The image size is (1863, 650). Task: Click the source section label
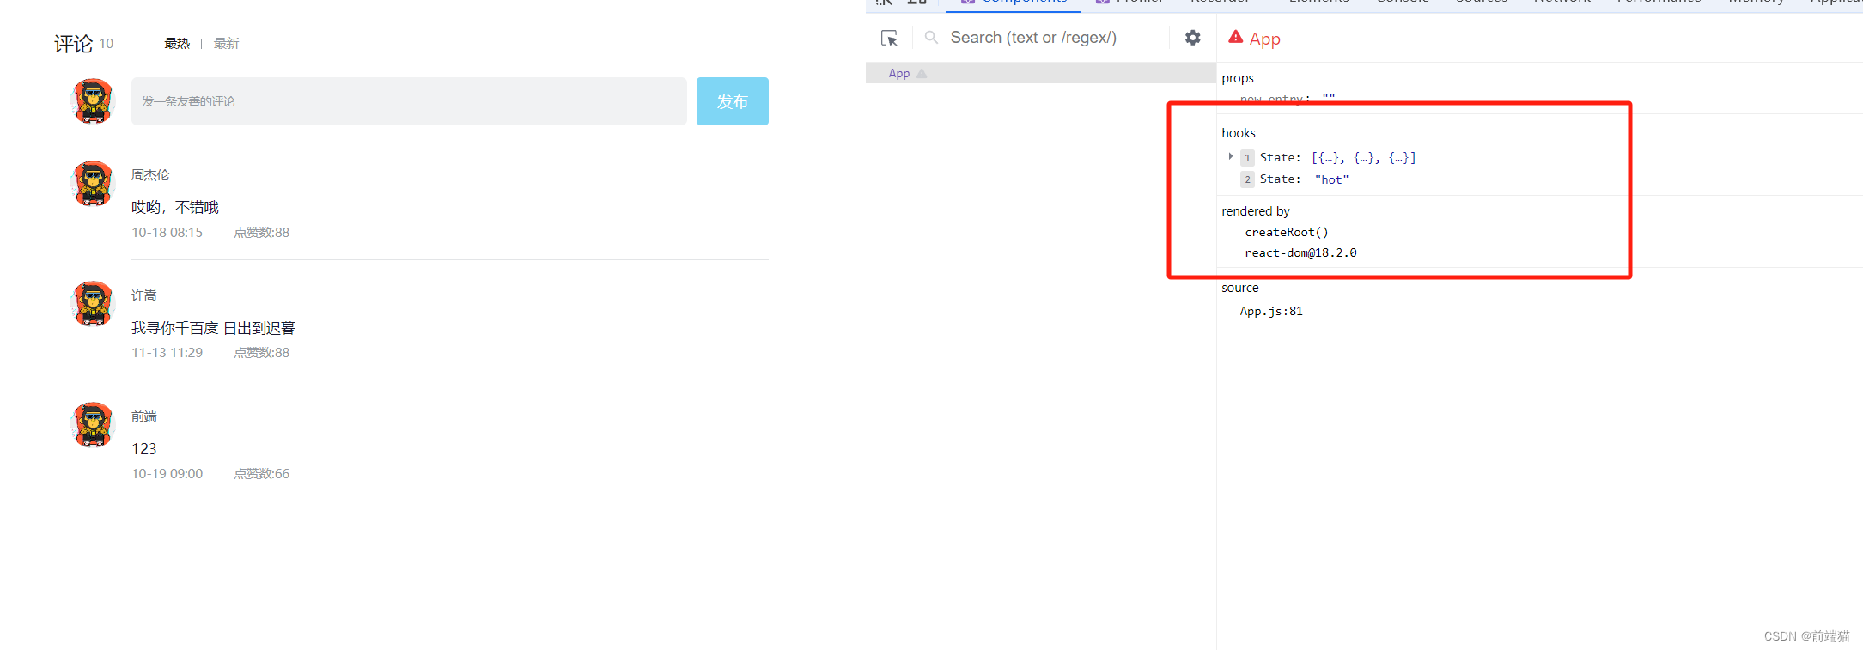tap(1240, 288)
